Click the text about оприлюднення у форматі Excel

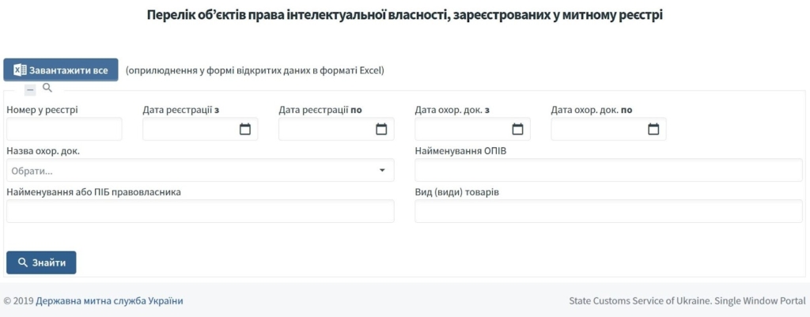(x=255, y=70)
